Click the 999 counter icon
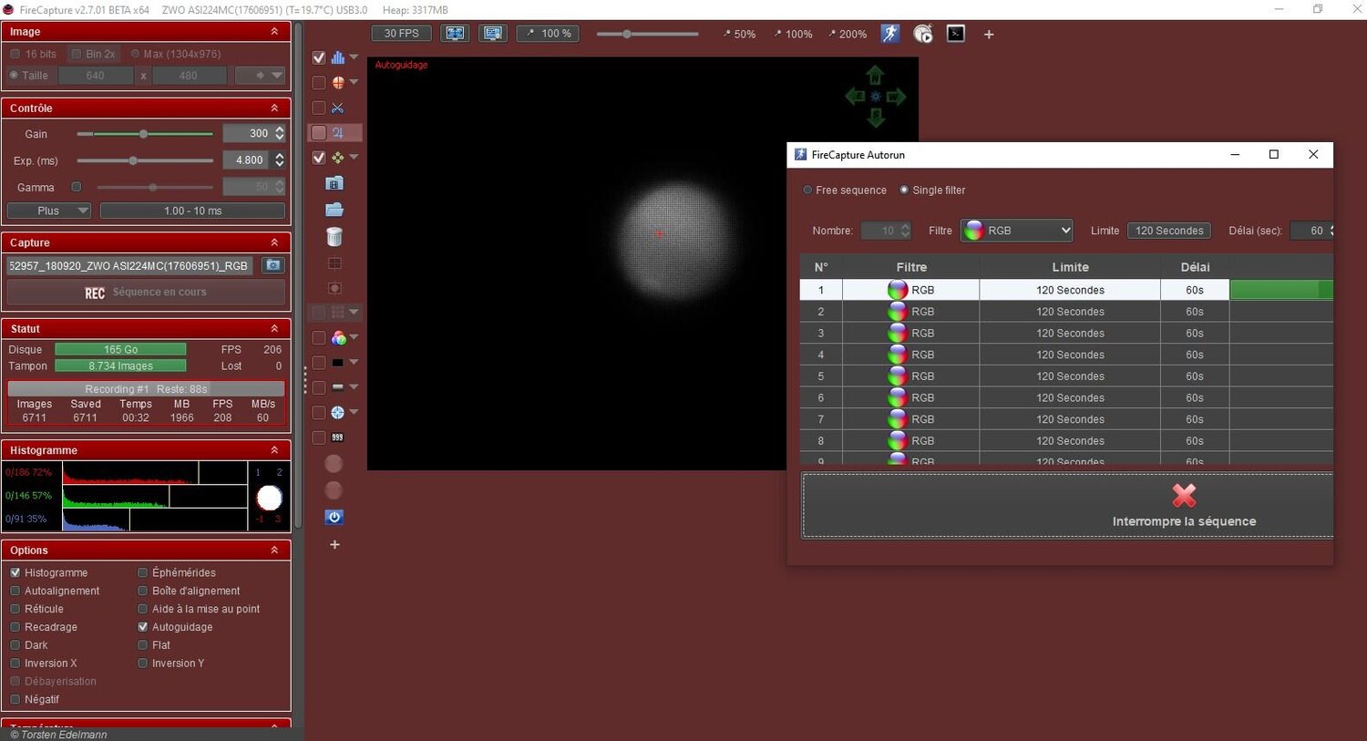1367x741 pixels. (337, 437)
